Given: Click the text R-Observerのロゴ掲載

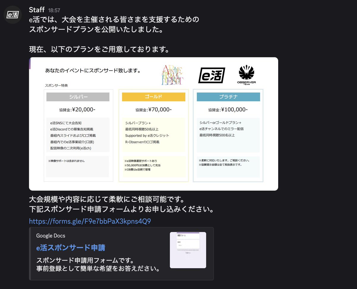Looking at the screenshot, I should tap(142, 142).
